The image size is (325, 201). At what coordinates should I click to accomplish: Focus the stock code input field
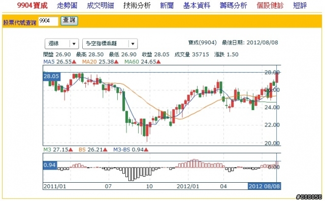[48, 21]
